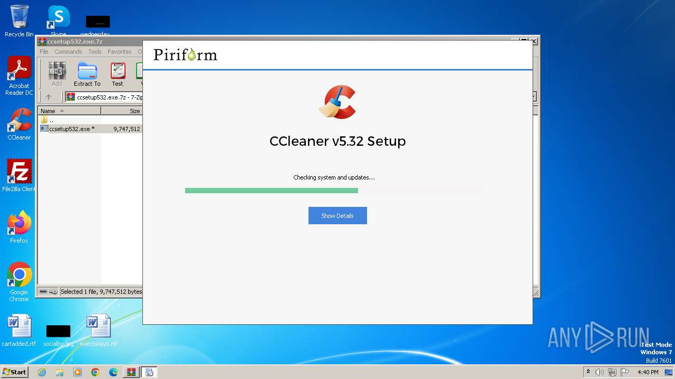675x379 pixels.
Task: Click the Extract To toolbar icon
Action: [87, 74]
